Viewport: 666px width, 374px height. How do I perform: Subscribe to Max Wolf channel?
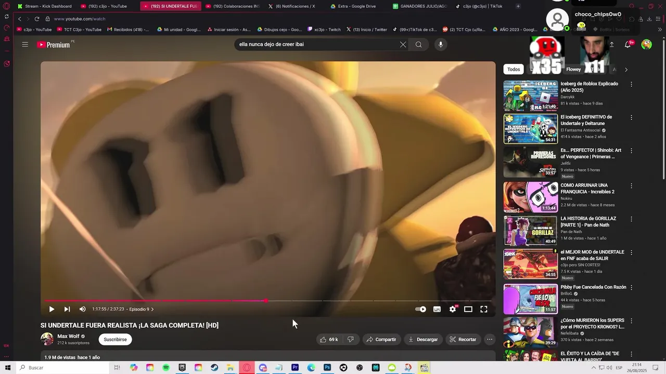(115, 339)
